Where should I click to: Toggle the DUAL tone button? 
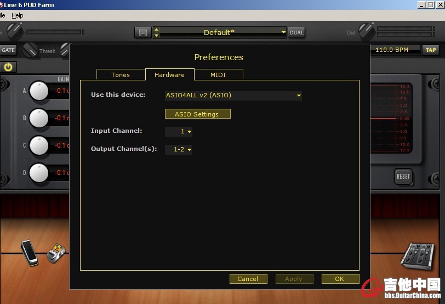[x=296, y=33]
